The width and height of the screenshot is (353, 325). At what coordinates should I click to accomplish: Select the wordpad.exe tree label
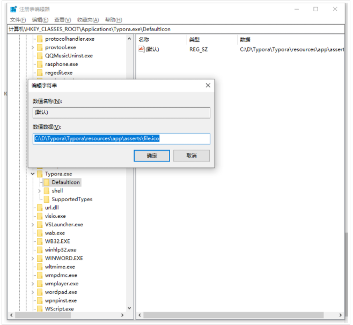coord(61,292)
